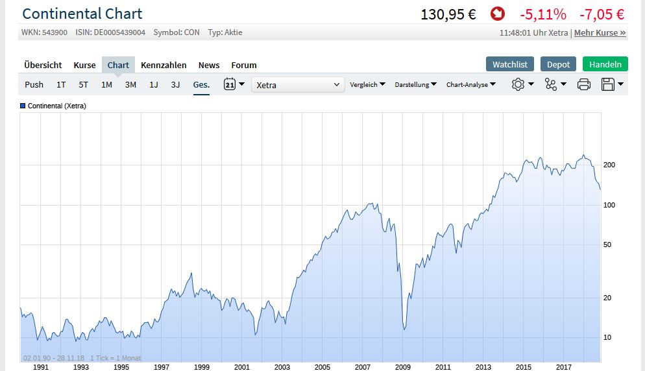Click the Continental (Xetra) legend label
The height and width of the screenshot is (371, 645).
(x=56, y=106)
